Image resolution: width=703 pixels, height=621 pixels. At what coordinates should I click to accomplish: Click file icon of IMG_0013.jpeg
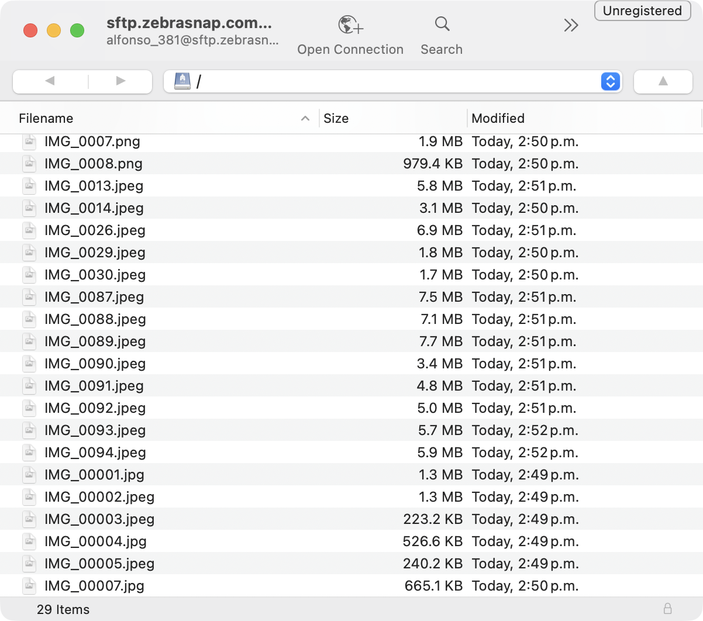[29, 186]
